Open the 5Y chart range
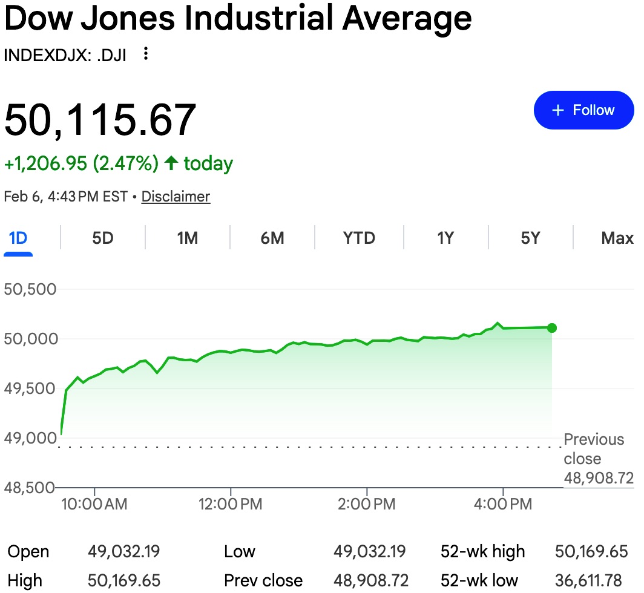This screenshot has height=593, width=644. coord(530,238)
